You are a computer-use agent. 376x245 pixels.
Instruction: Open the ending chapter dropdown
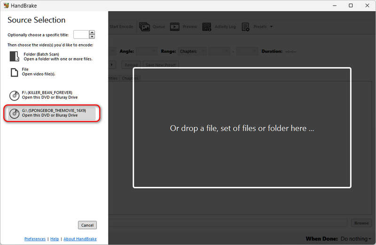click(247, 51)
